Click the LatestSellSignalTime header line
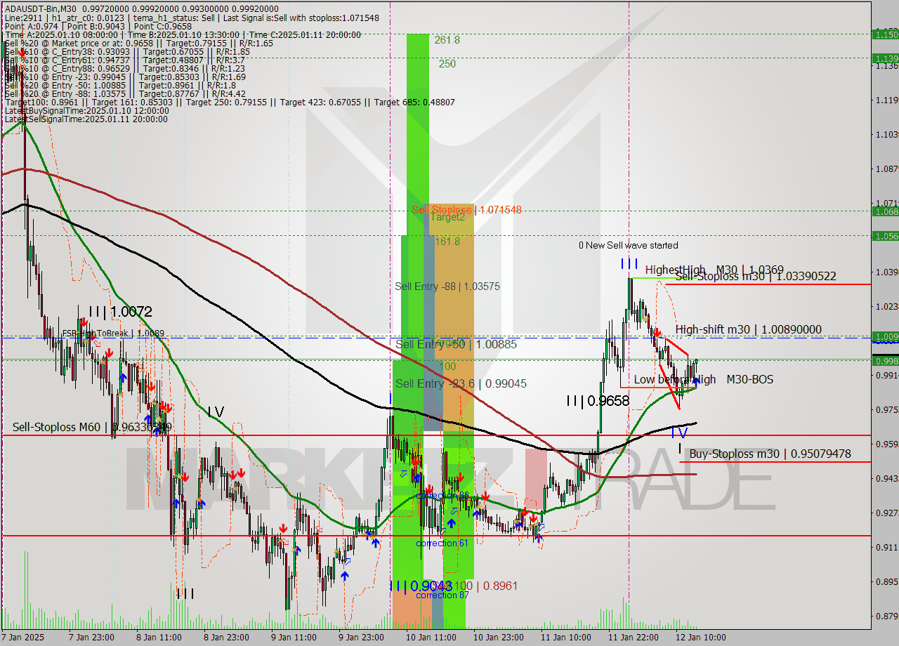 [x=86, y=119]
